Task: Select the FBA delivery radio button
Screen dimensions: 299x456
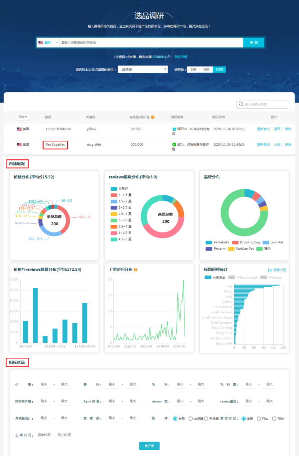Action: [259, 419]
